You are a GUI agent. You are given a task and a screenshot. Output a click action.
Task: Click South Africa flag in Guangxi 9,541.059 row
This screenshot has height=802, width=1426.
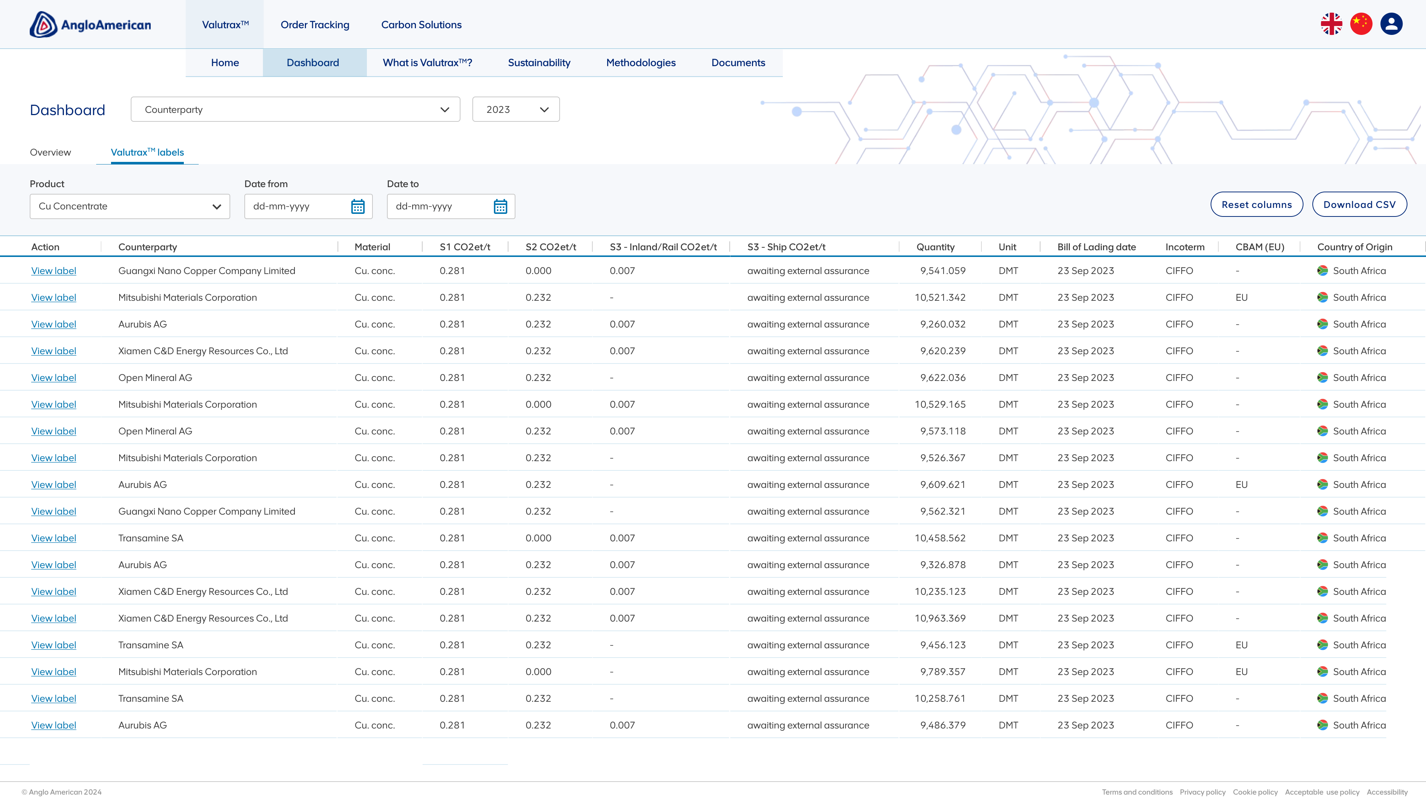[1322, 271]
